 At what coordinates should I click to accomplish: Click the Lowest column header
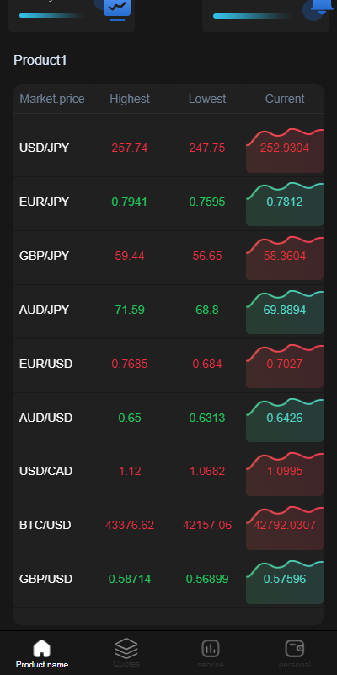pyautogui.click(x=207, y=99)
